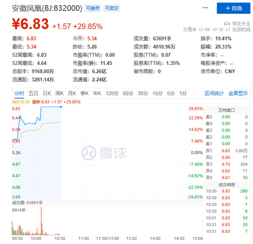Click the tallest red volume bar

coord(41,221)
